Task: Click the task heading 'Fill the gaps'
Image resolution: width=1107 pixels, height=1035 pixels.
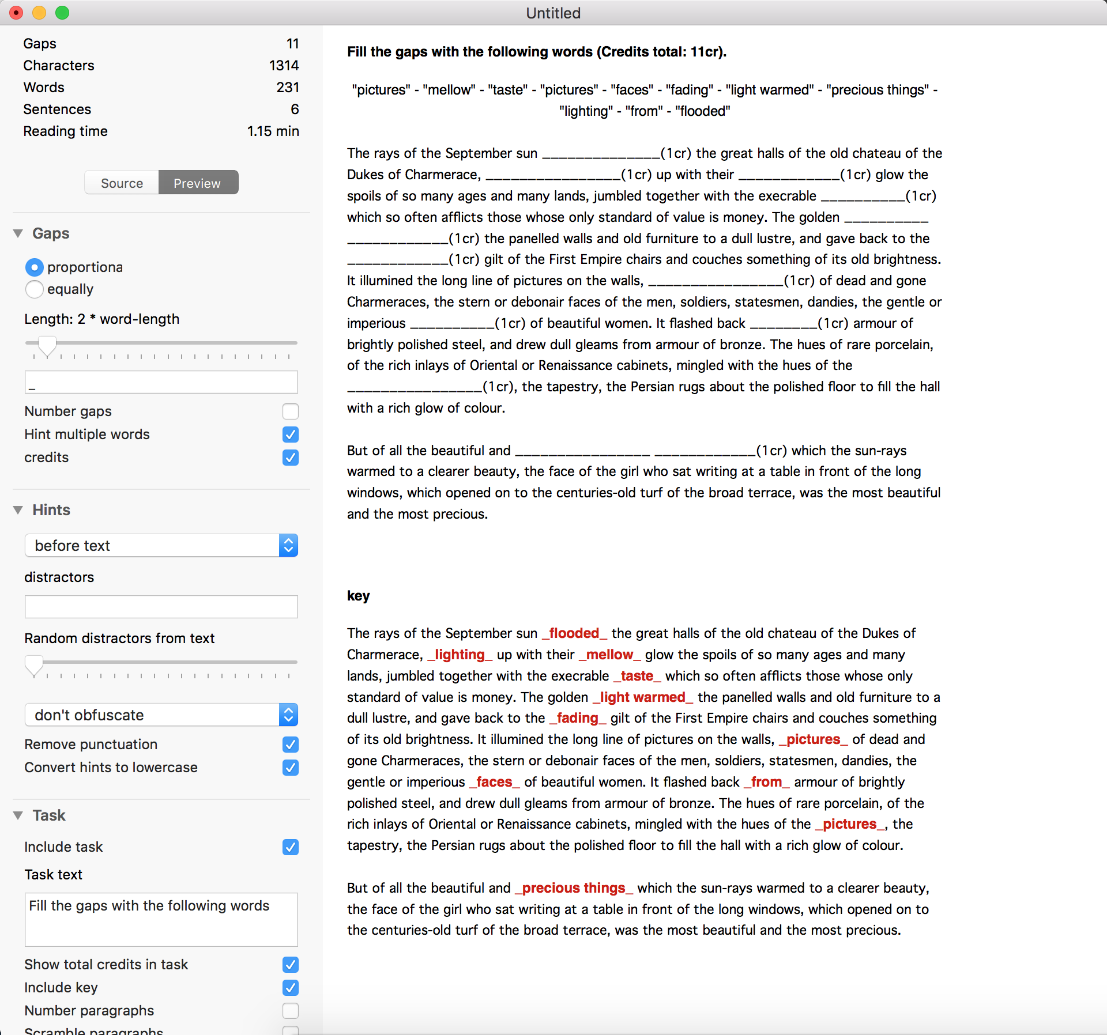Action: point(537,52)
